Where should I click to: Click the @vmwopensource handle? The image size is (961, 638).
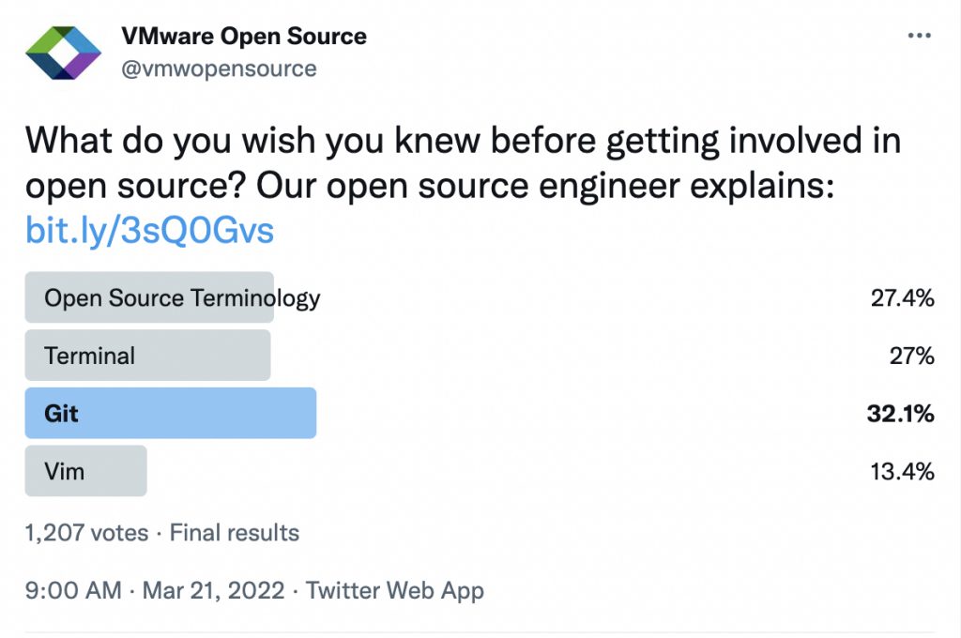(x=220, y=68)
